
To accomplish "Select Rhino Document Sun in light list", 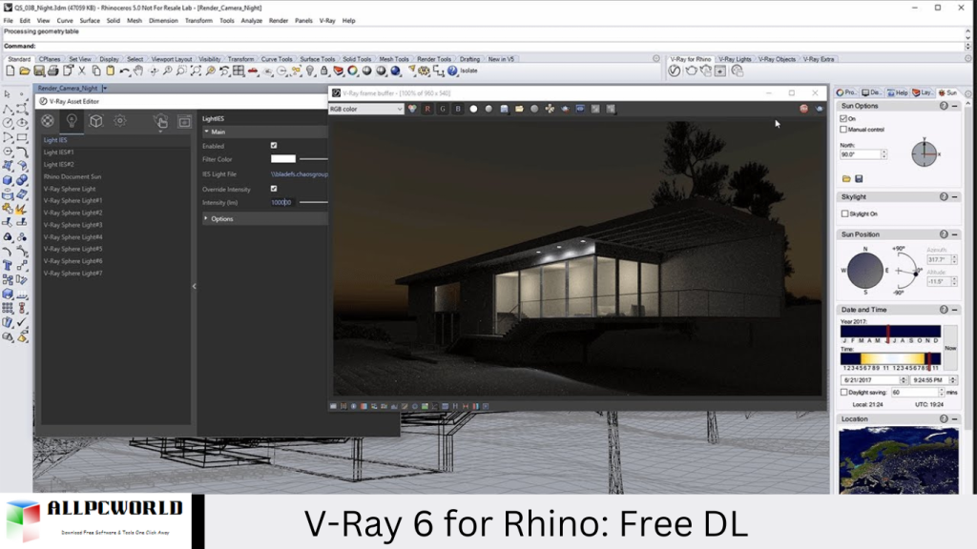I will coord(73,176).
